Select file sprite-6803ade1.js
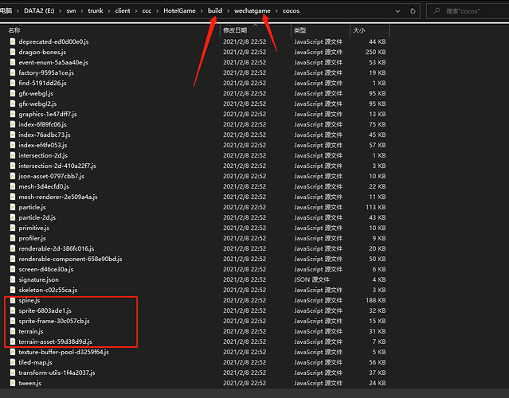The height and width of the screenshot is (398, 509). point(45,310)
